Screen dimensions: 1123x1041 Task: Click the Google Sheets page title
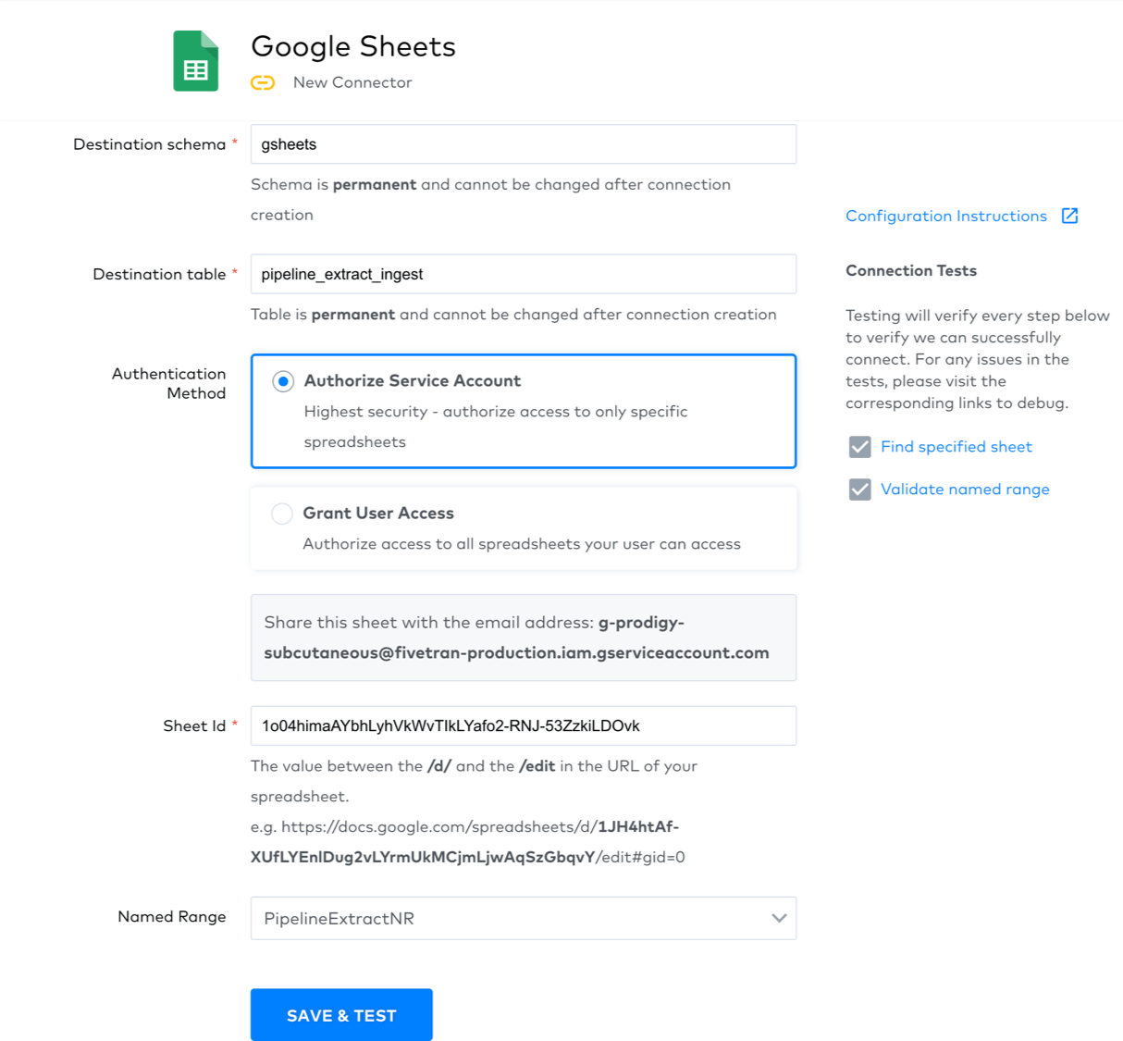click(x=353, y=46)
